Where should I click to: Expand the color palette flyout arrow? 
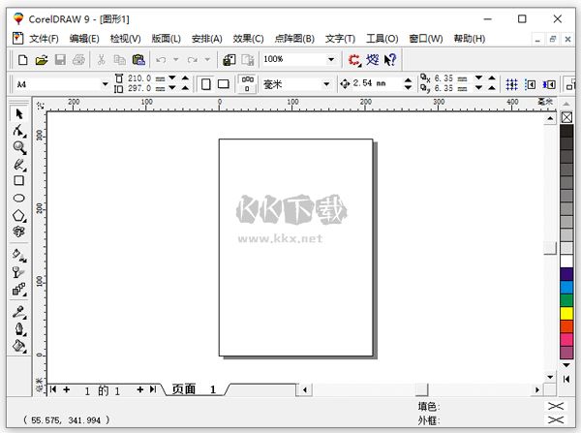566,379
